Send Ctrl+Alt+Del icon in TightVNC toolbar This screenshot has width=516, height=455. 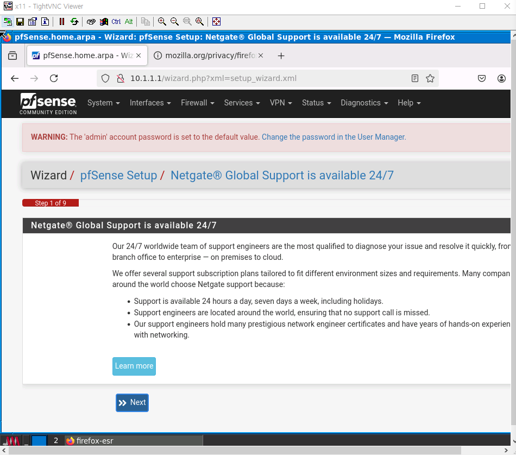[91, 22]
